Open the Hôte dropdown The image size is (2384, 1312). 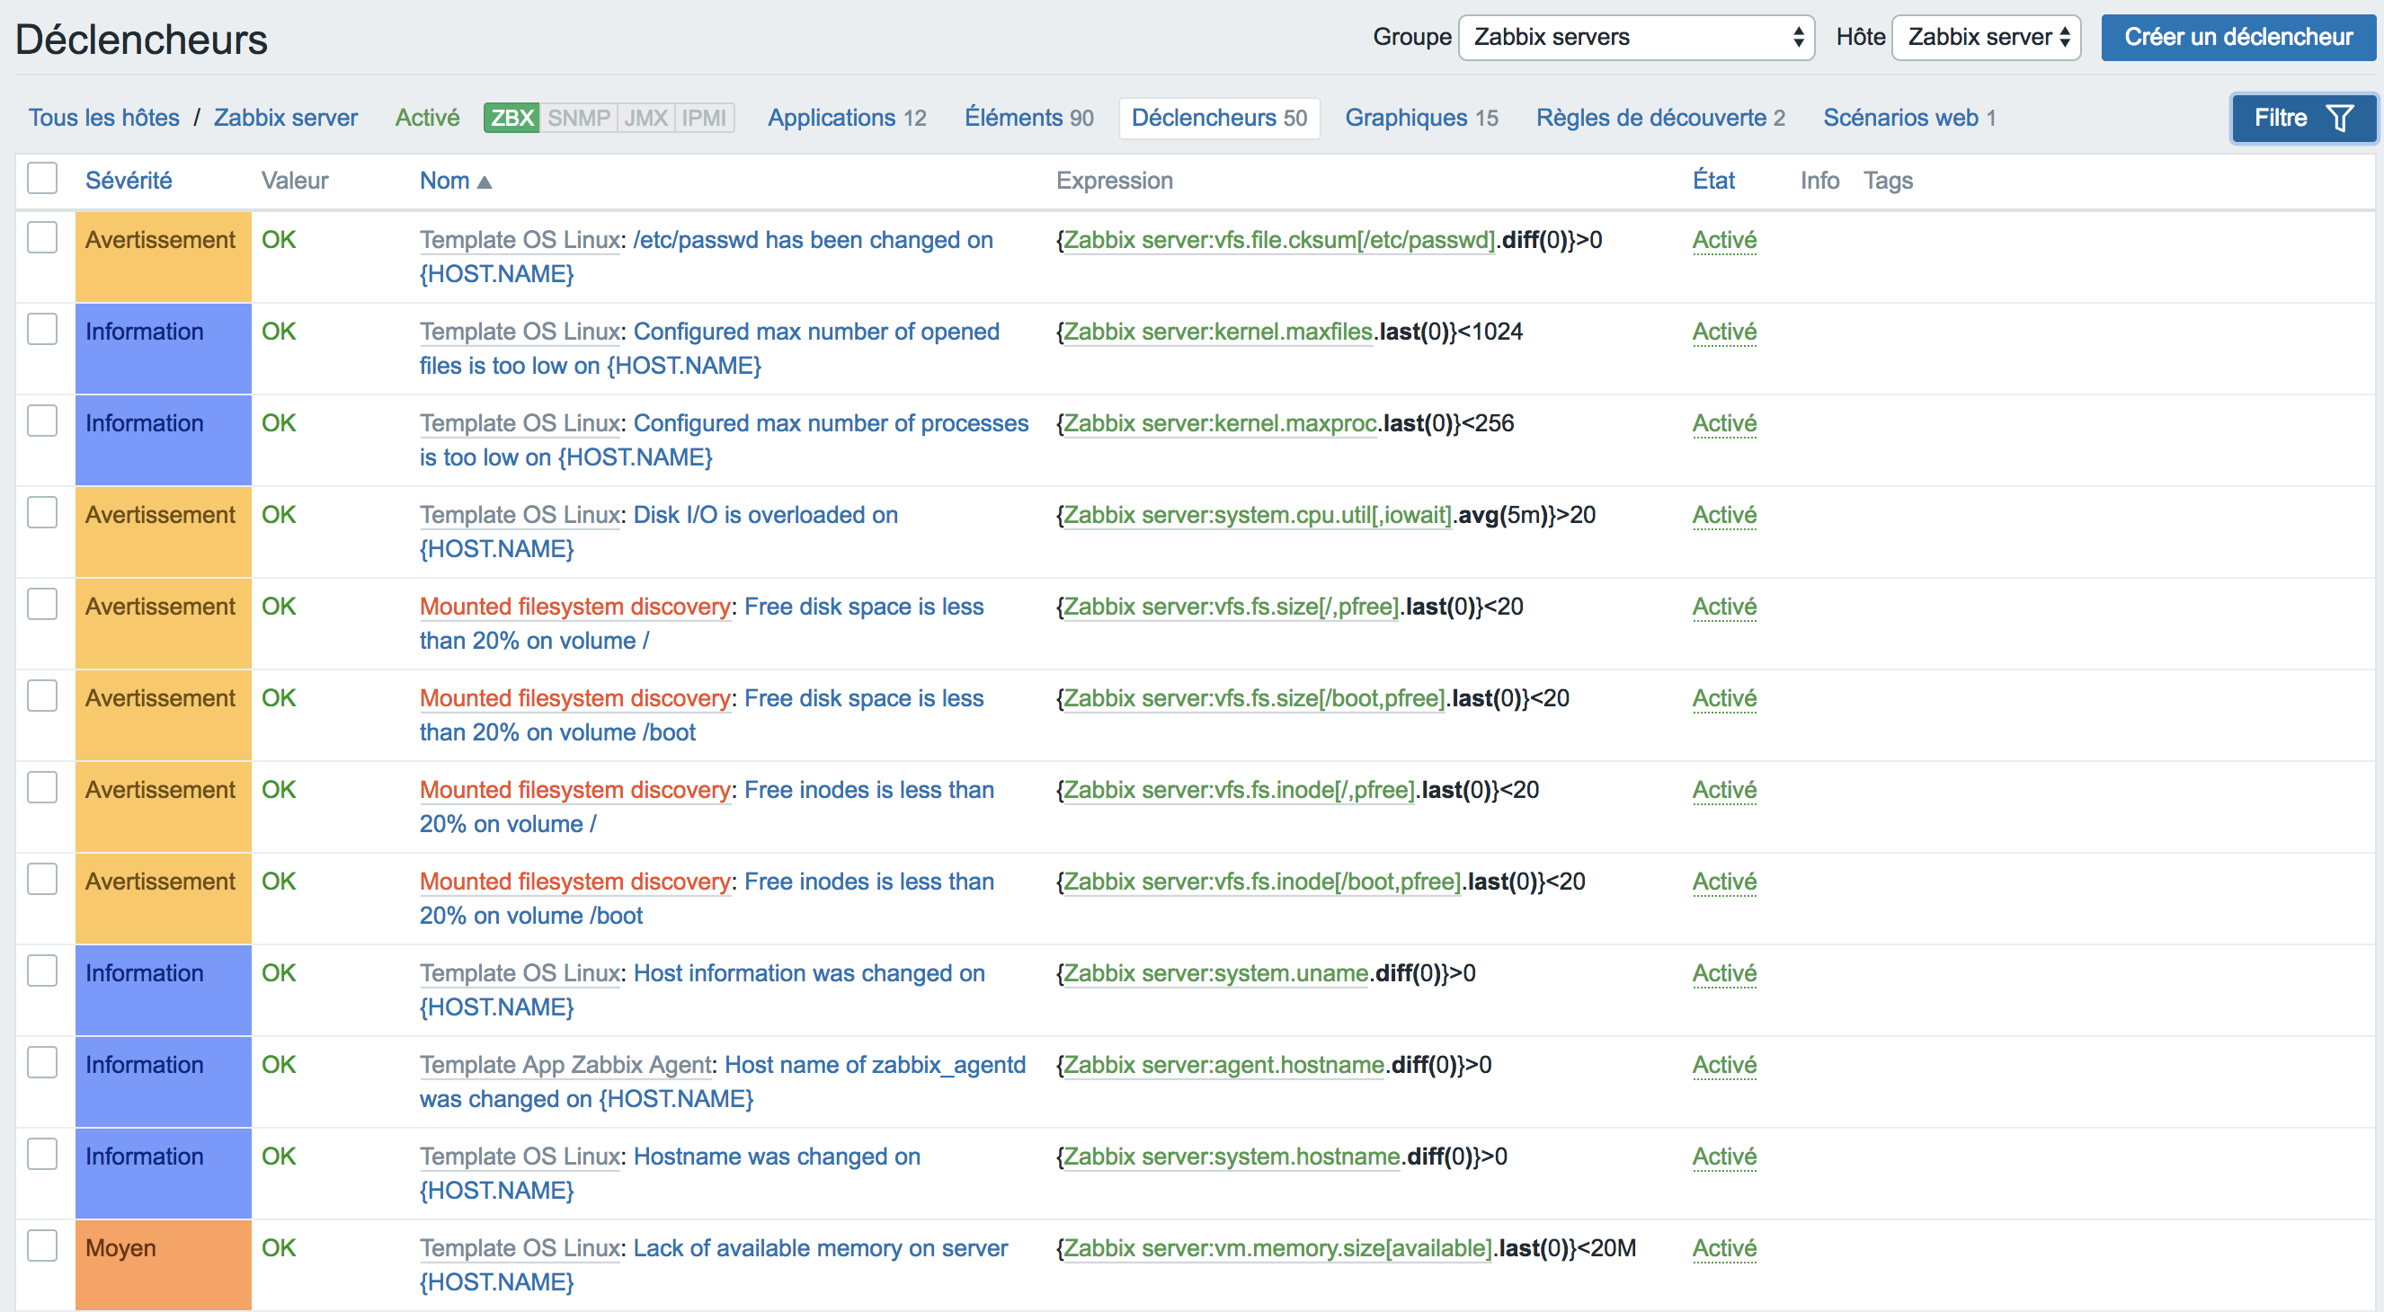[1986, 38]
